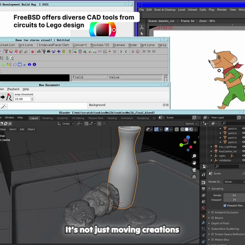Hide Key_LightShape with its eye icon
The image size is (245, 245).
tap(243, 146)
